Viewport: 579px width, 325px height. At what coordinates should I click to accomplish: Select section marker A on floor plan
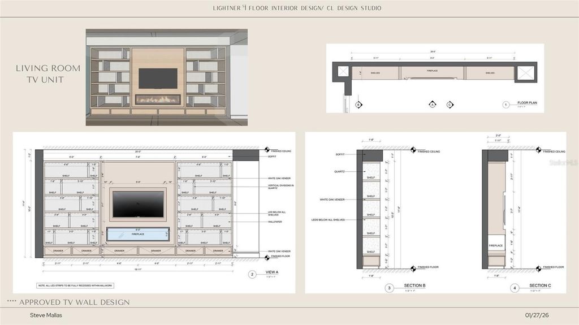(433, 105)
